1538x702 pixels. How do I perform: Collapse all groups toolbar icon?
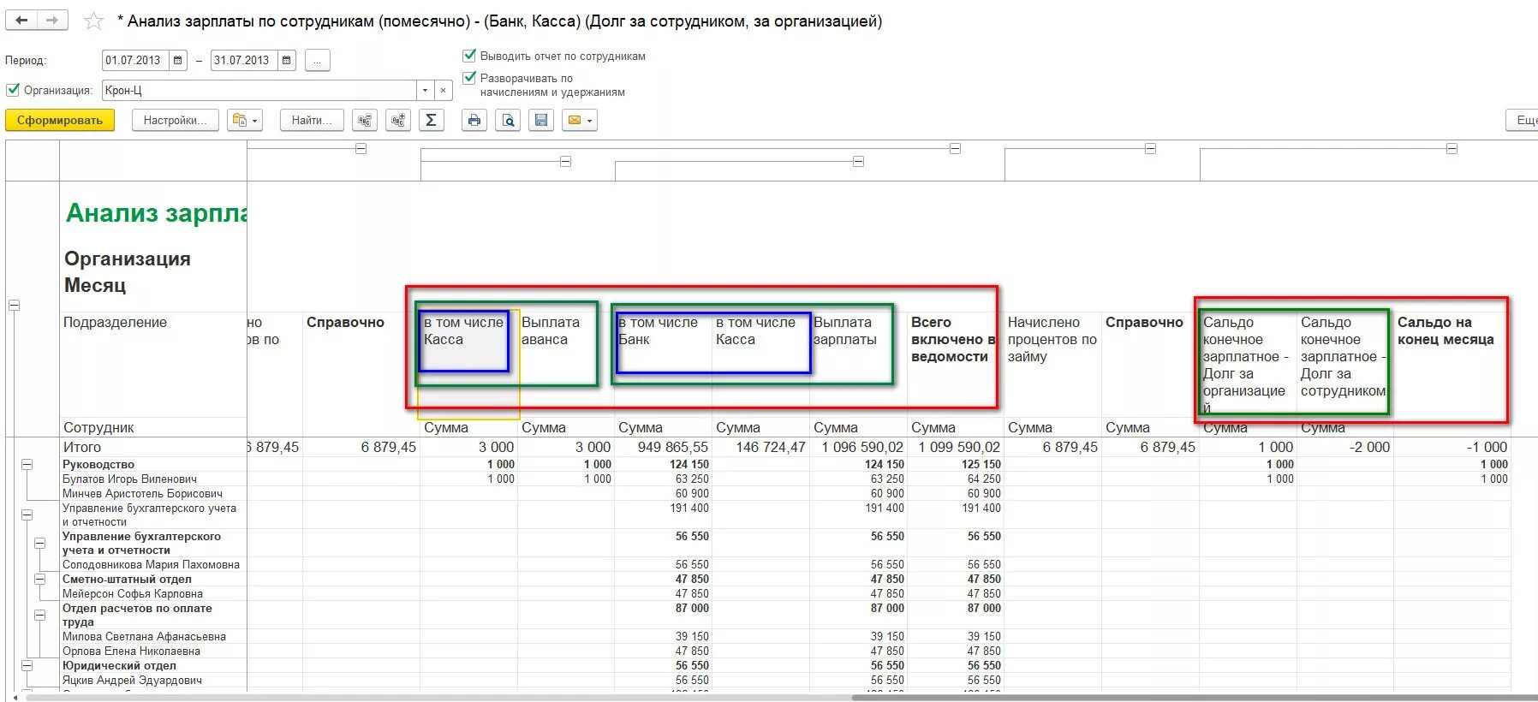(366, 121)
